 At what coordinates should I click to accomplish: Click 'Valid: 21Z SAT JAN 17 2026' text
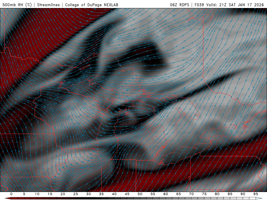(x=235, y=5)
